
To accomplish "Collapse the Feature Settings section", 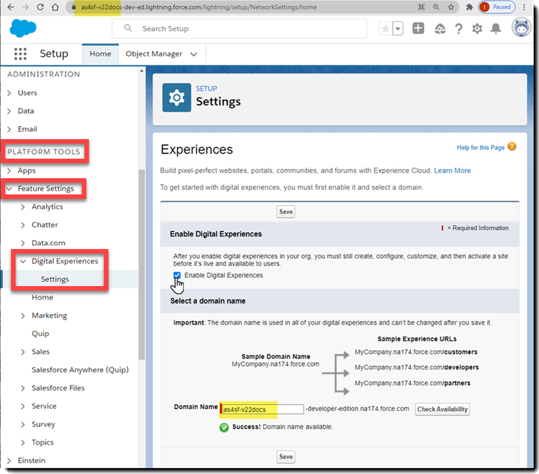I will [x=10, y=189].
